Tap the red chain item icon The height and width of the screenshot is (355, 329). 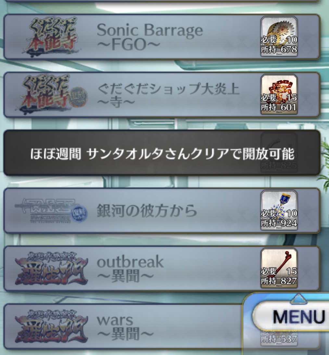tap(279, 95)
